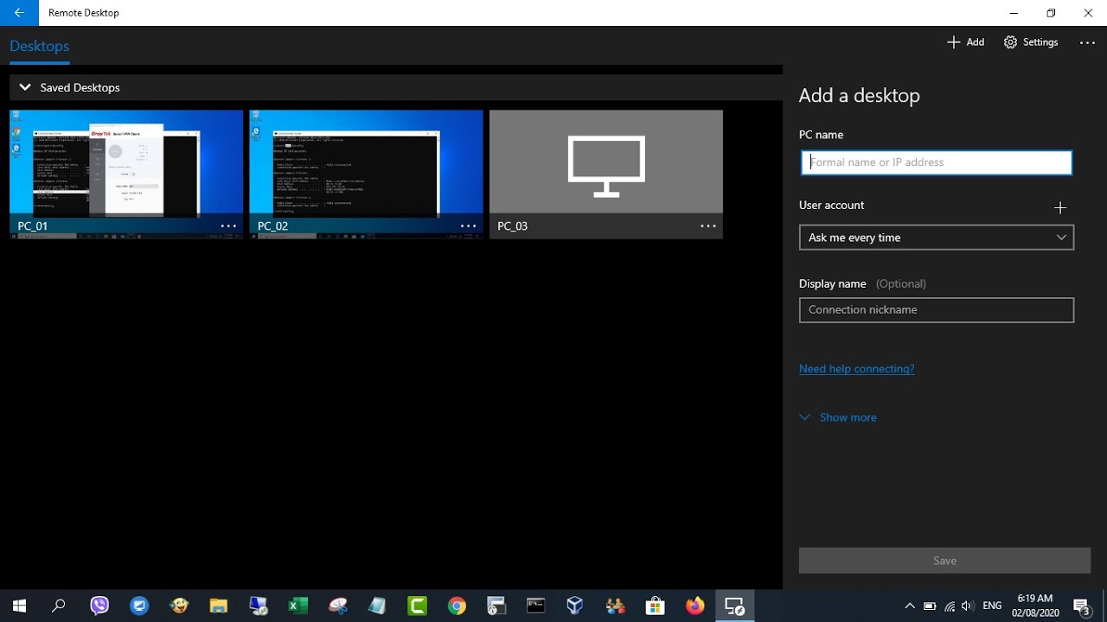Image resolution: width=1107 pixels, height=622 pixels.
Task: Launch Viber from the taskbar
Action: pyautogui.click(x=99, y=606)
